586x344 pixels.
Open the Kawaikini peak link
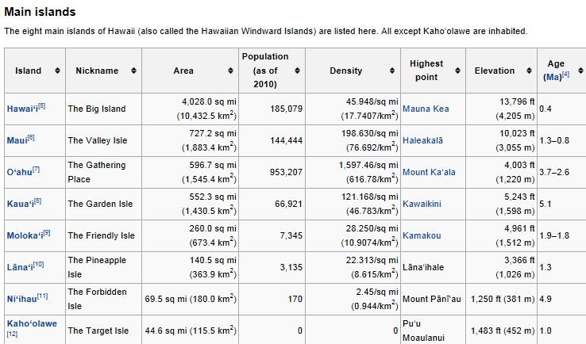422,204
